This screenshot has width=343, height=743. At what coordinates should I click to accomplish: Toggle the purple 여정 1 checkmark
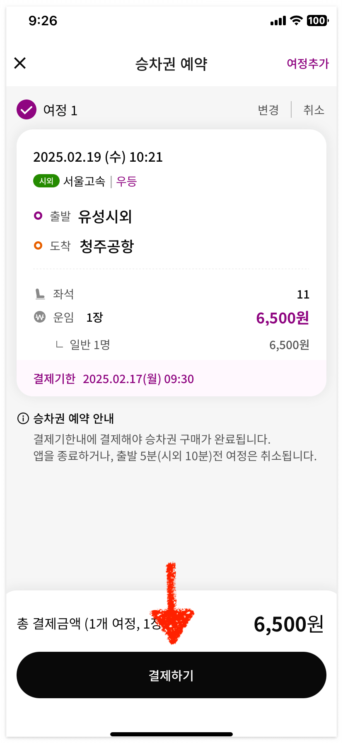pos(27,110)
